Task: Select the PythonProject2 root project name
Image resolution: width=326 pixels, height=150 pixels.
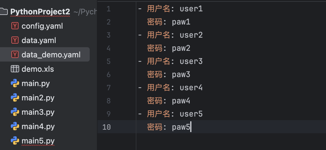Action: 40,12
